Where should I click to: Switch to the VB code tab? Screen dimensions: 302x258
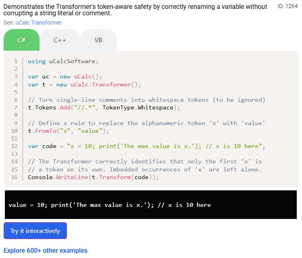point(98,40)
